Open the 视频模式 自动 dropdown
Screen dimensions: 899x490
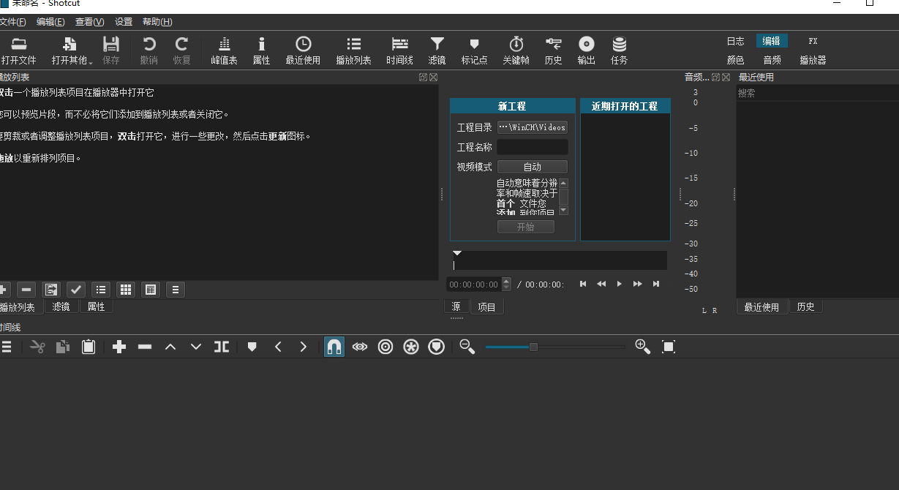pyautogui.click(x=533, y=166)
